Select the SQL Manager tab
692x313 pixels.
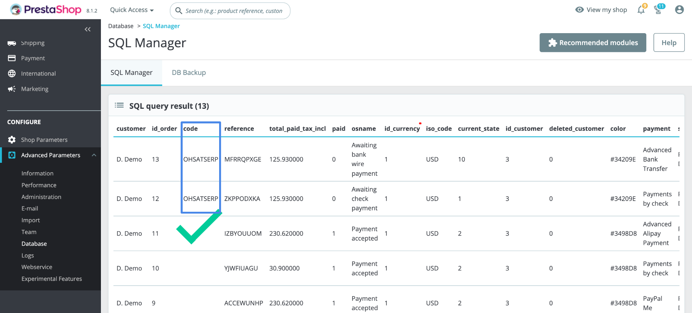[x=132, y=73]
